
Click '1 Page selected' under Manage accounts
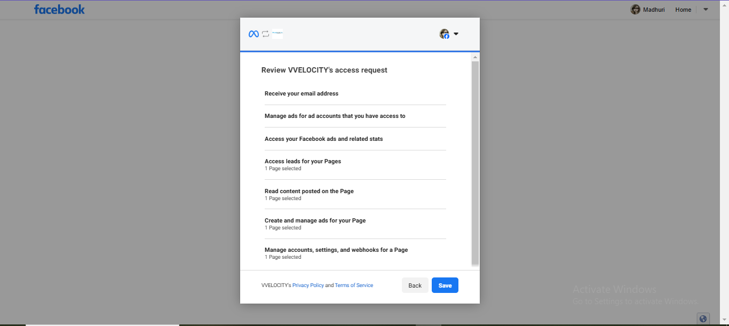[283, 257]
